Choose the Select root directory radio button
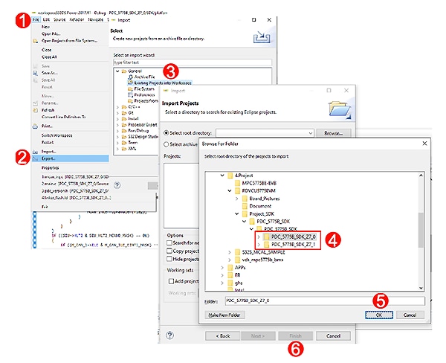The height and width of the screenshot is (363, 446). click(166, 132)
